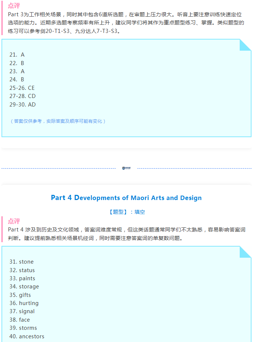Click answer 38. face
The width and height of the screenshot is (253, 342).
pos(20,320)
